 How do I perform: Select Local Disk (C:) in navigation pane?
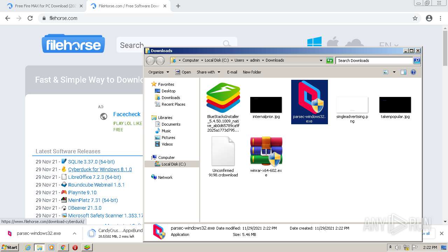[x=173, y=164]
